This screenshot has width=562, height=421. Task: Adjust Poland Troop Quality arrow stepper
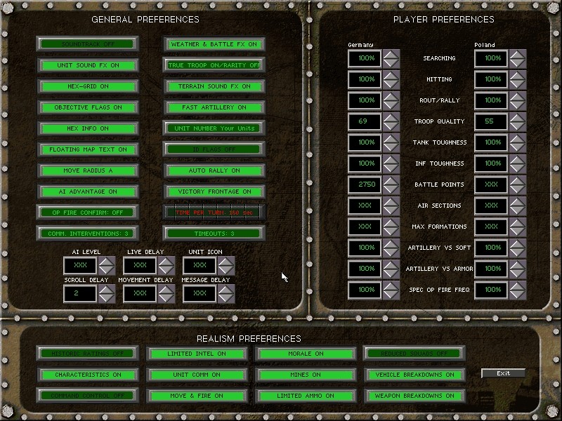518,121
